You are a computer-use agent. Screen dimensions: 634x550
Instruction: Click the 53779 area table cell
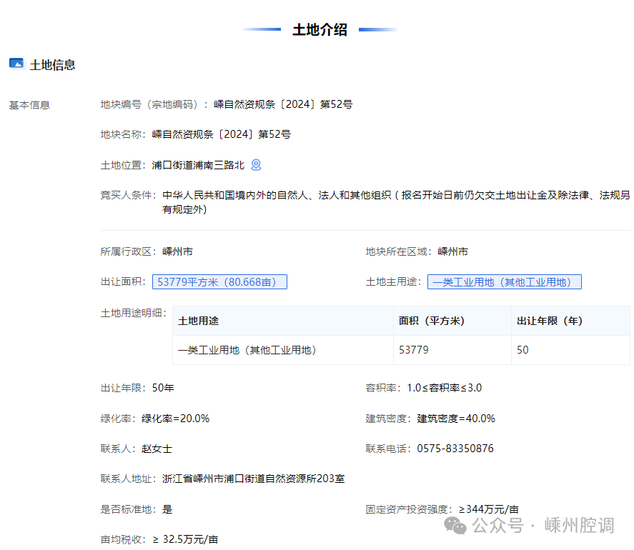pyautogui.click(x=414, y=351)
